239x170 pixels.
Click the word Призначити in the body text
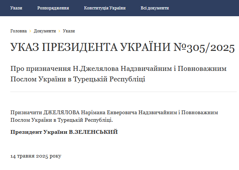pyautogui.click(x=26, y=112)
